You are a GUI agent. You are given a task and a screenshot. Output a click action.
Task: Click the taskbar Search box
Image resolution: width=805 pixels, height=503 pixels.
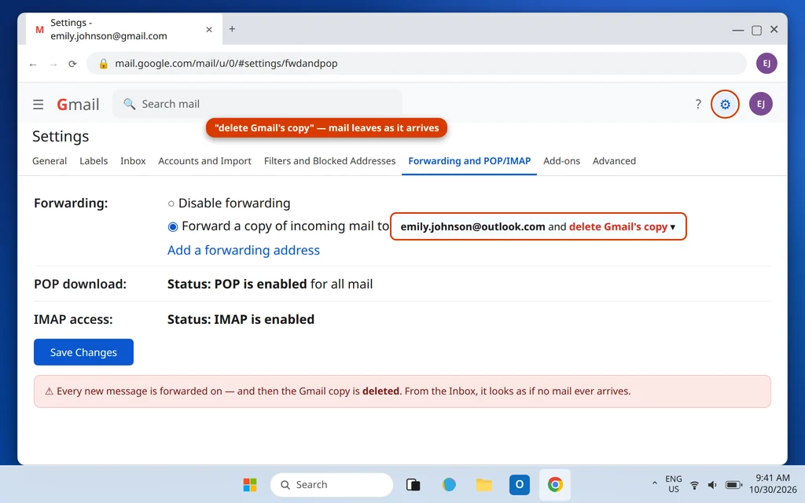point(331,484)
